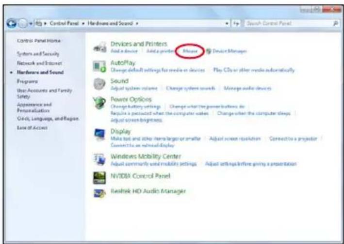Click Adjust screen brightness link

click(x=136, y=120)
